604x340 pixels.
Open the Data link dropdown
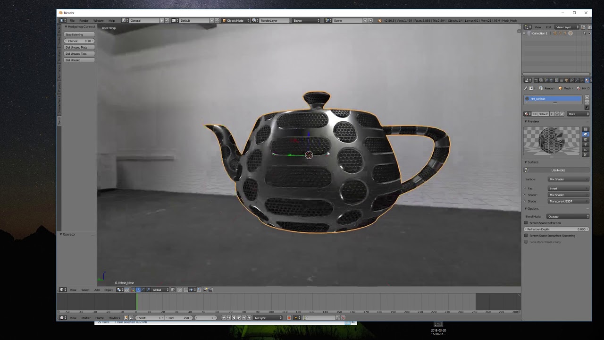(578, 114)
